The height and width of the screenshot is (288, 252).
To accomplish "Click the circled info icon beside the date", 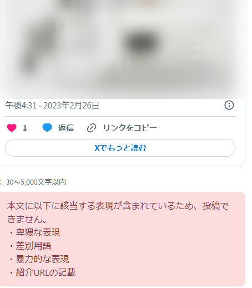I will pyautogui.click(x=229, y=105).
